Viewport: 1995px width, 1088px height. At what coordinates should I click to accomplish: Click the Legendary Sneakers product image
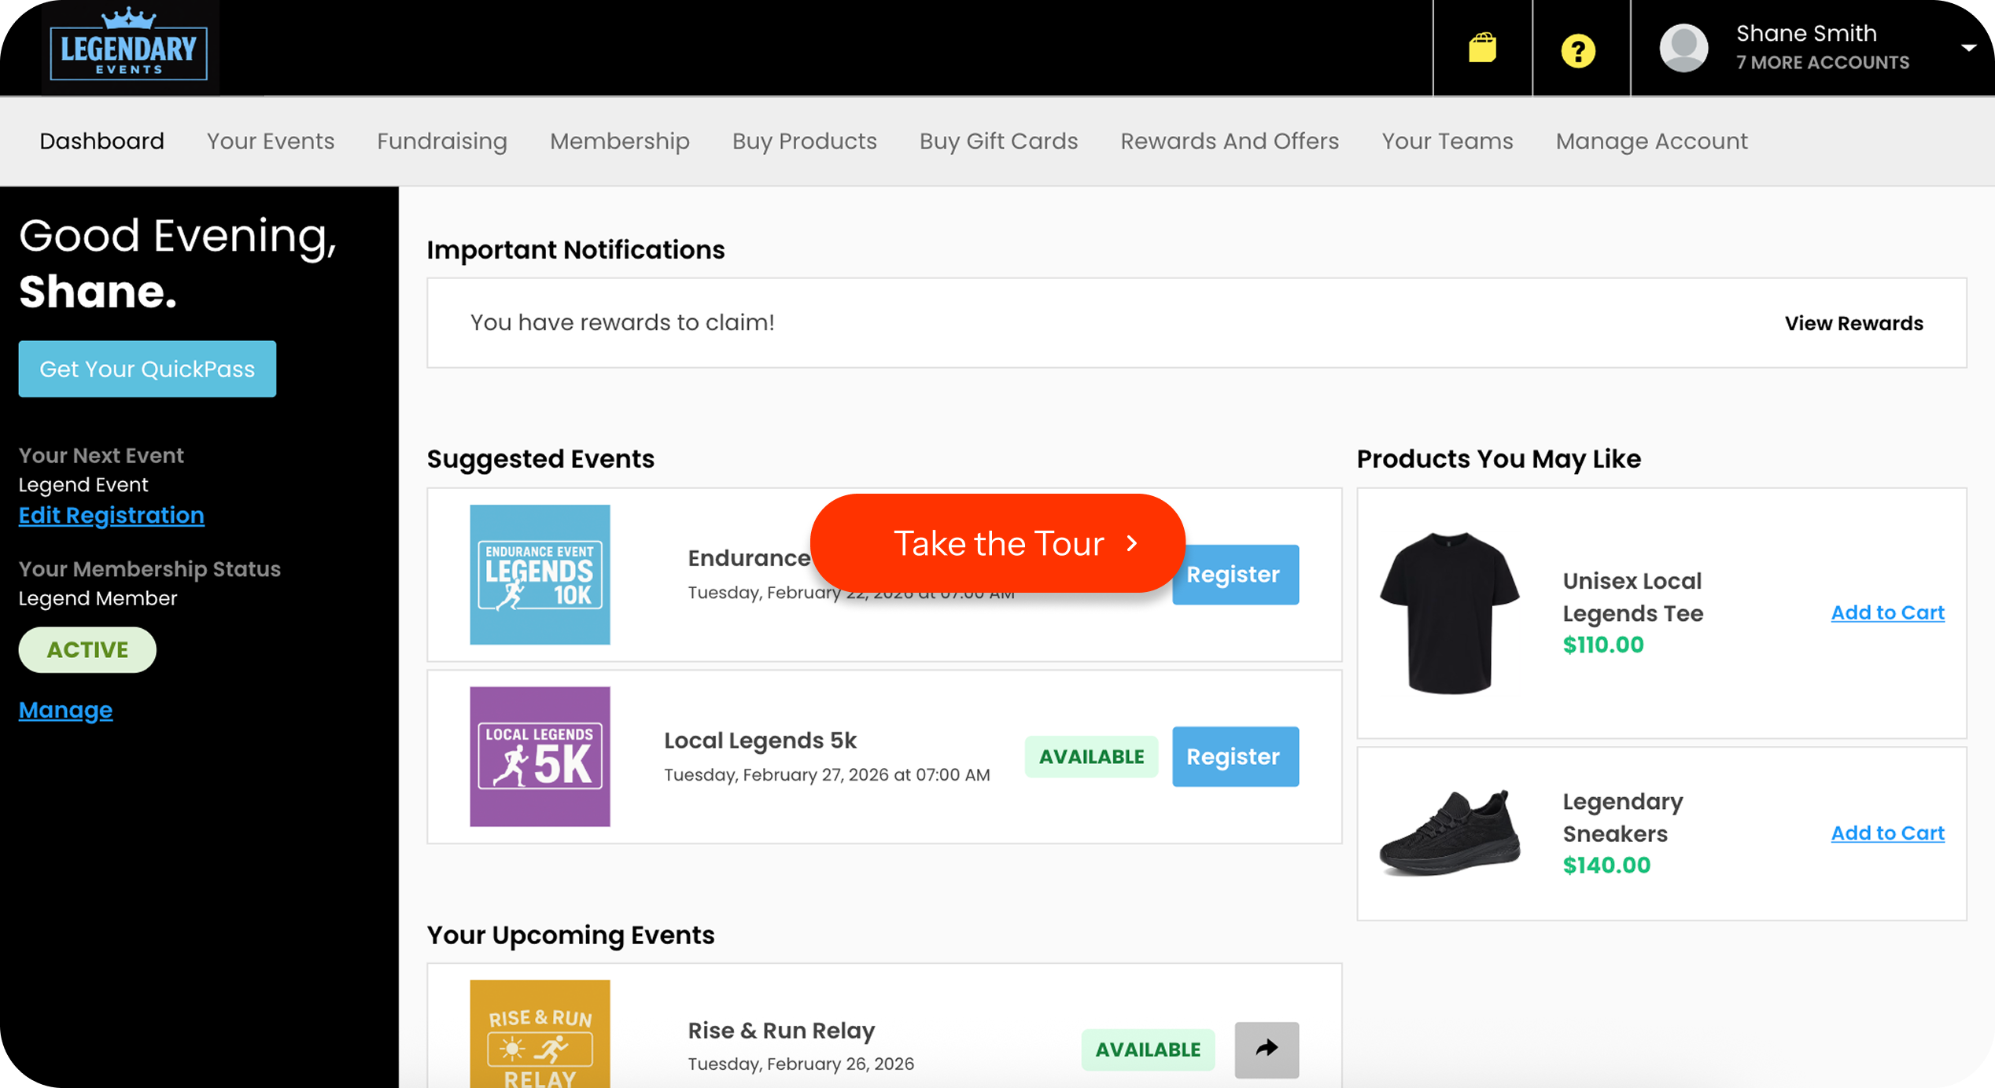[1449, 833]
